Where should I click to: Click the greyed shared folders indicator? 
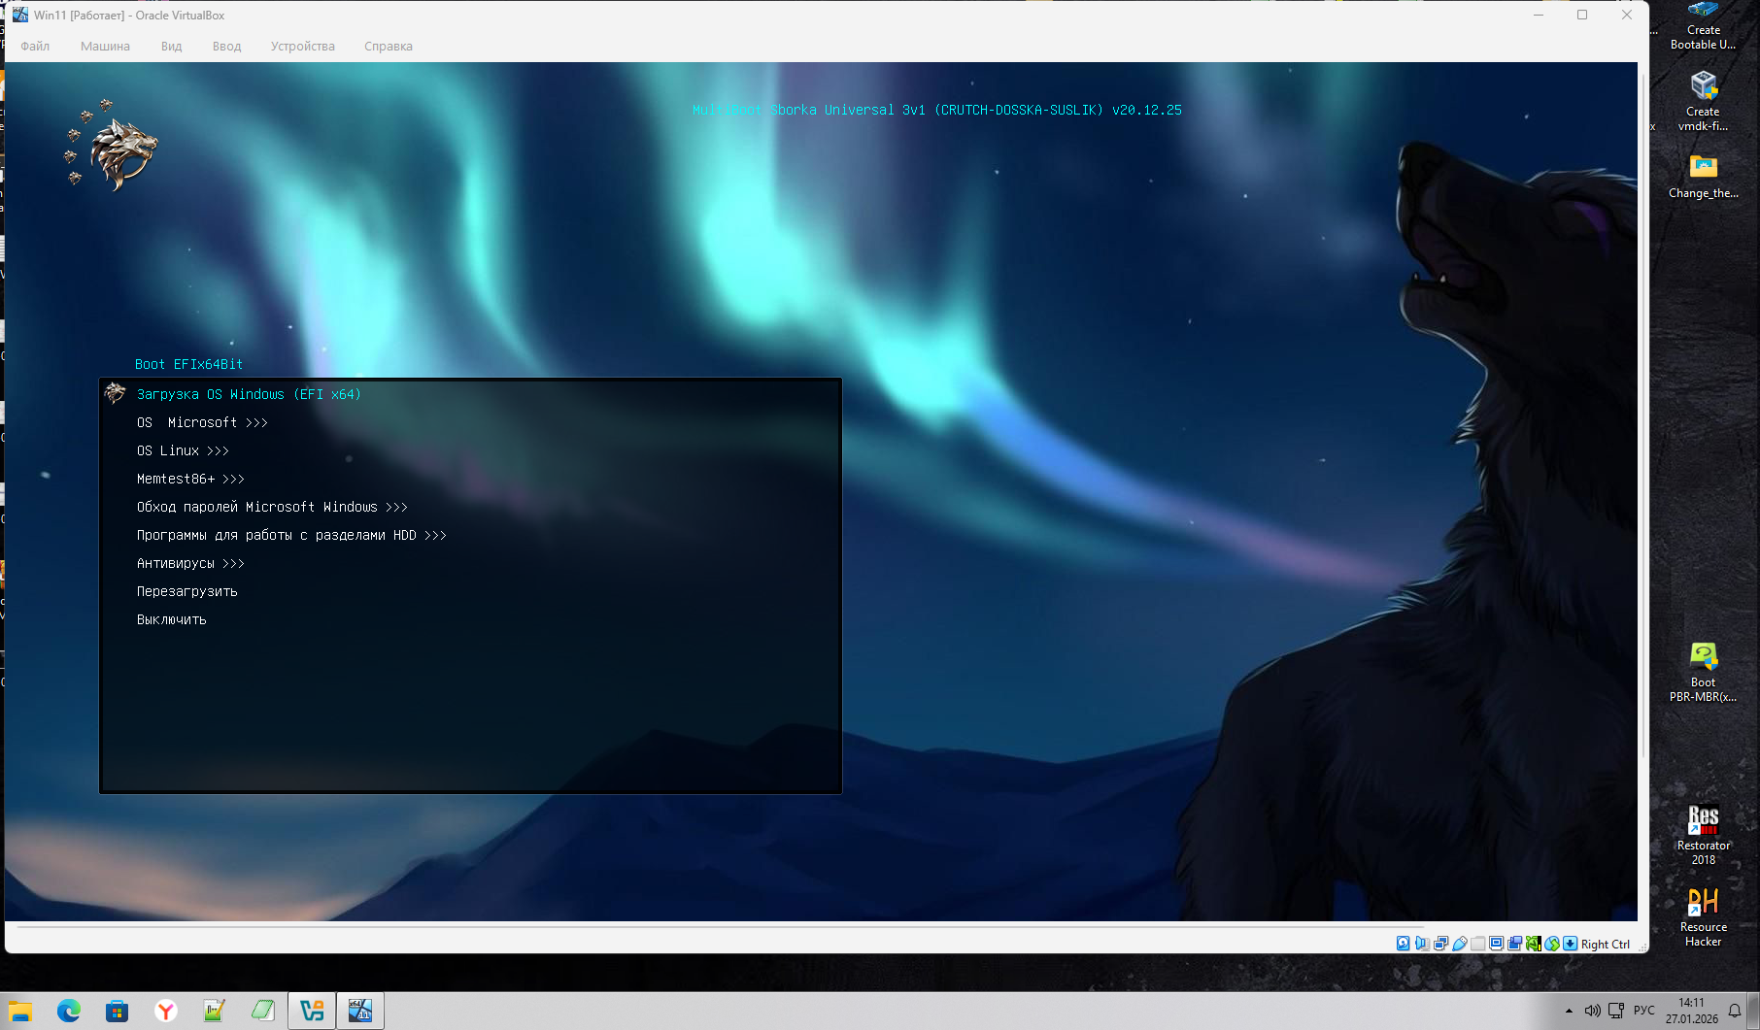tap(1478, 944)
